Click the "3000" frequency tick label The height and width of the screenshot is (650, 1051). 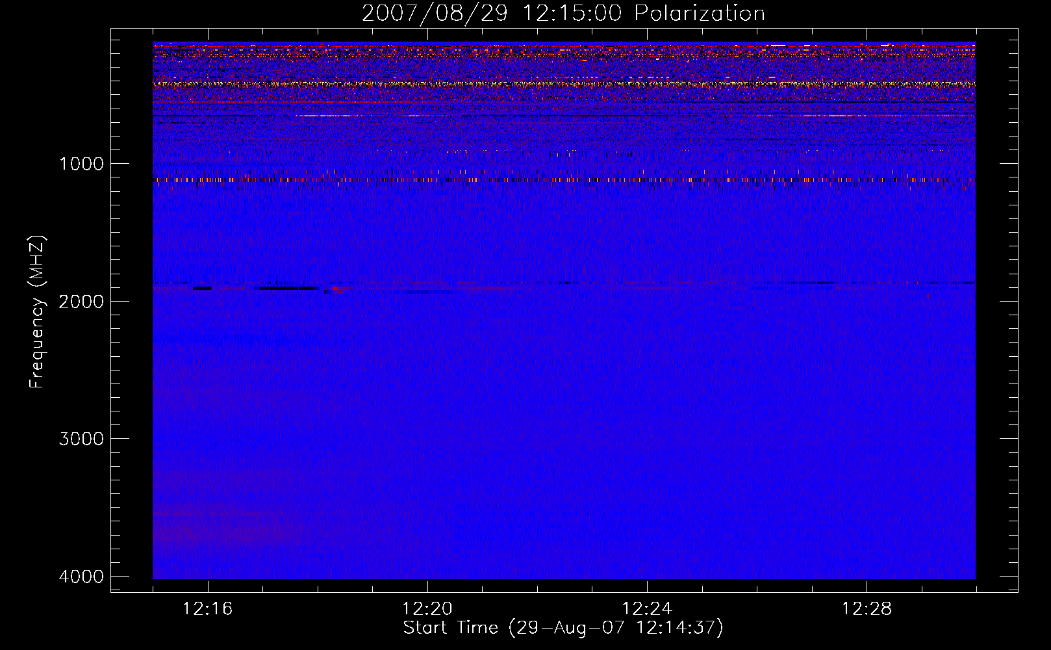point(81,439)
